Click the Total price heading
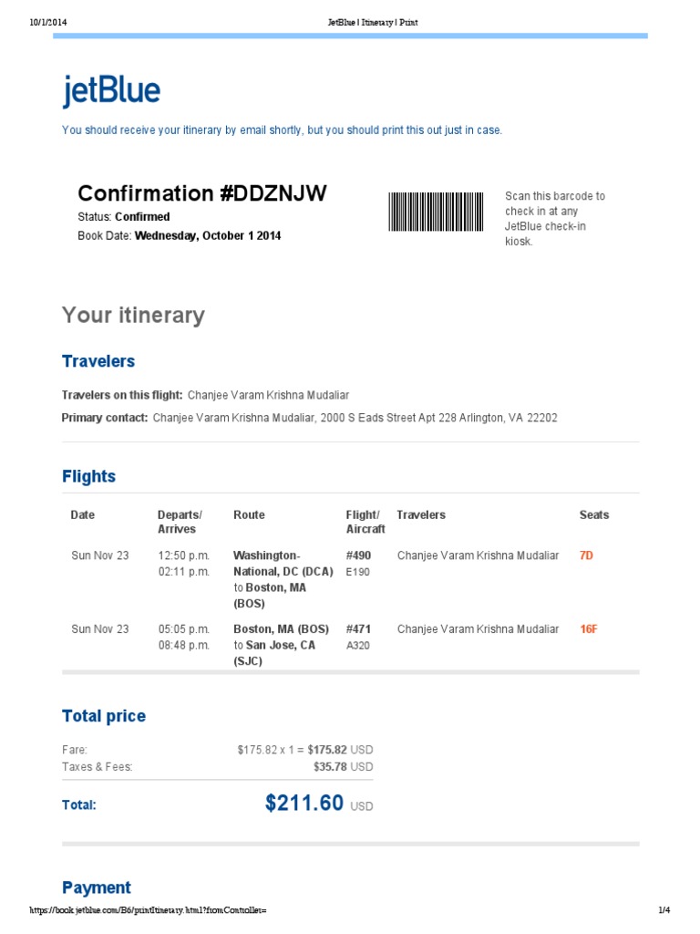The width and height of the screenshot is (700, 934). coord(104,716)
